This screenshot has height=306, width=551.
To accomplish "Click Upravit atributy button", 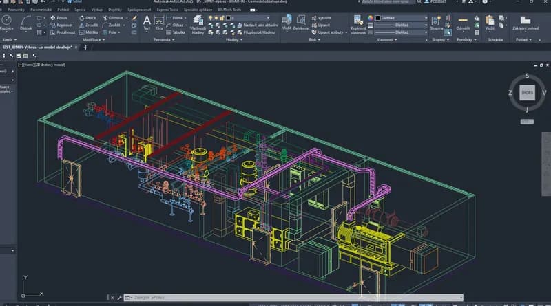I will 328,32.
